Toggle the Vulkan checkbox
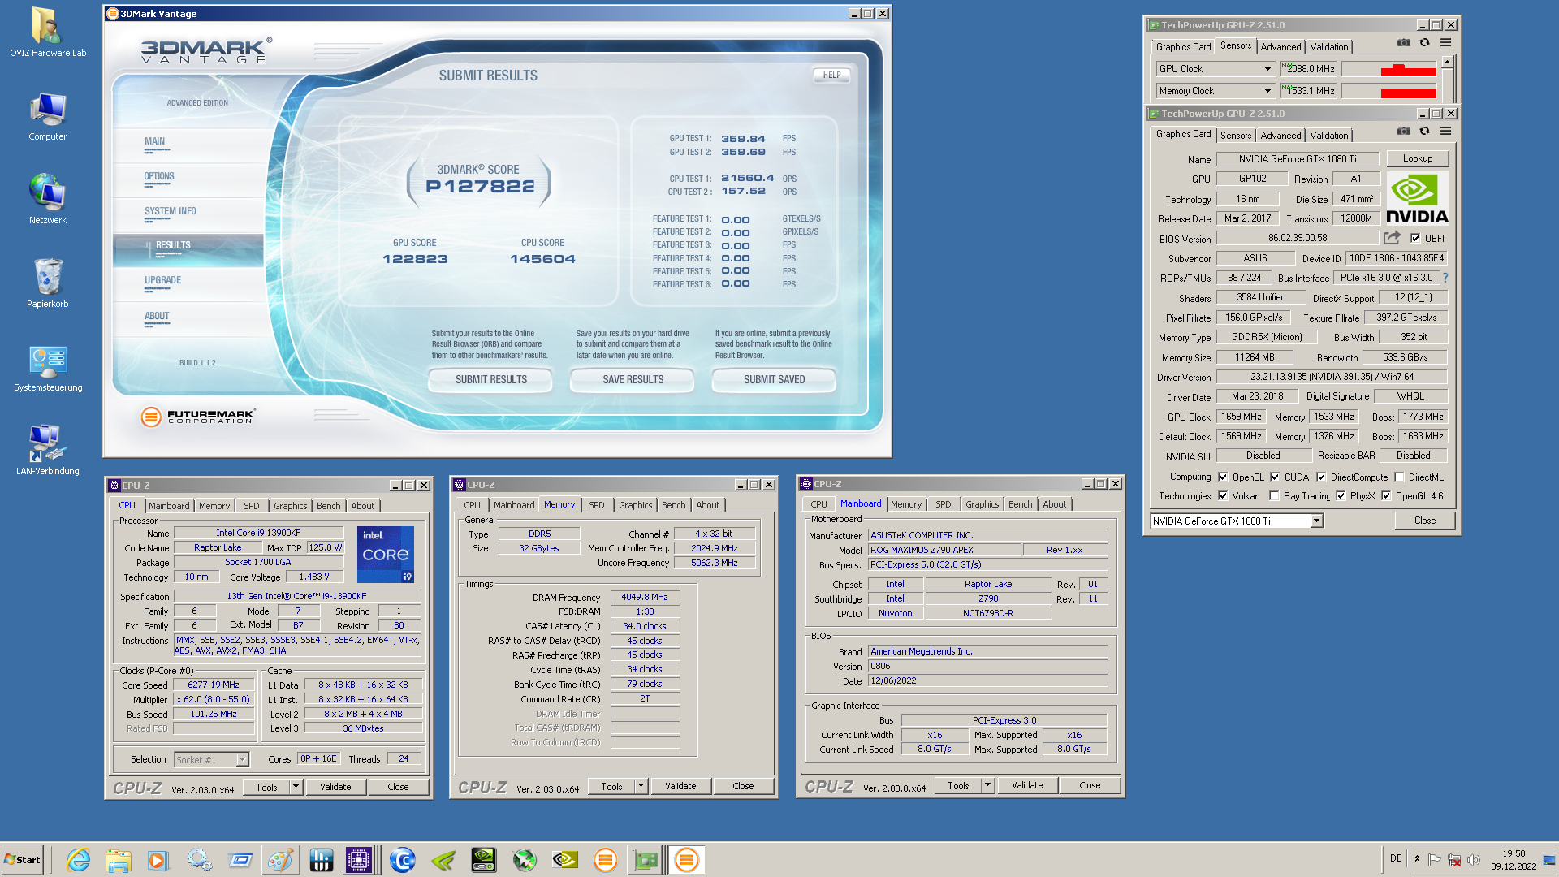The image size is (1559, 877). pyautogui.click(x=1223, y=496)
